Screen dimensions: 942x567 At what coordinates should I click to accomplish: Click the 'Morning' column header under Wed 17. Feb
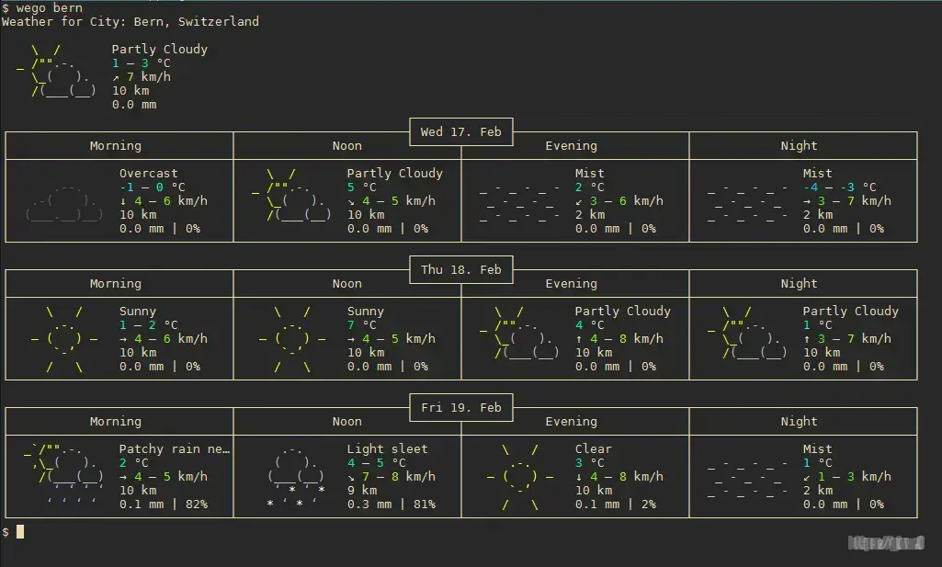116,146
